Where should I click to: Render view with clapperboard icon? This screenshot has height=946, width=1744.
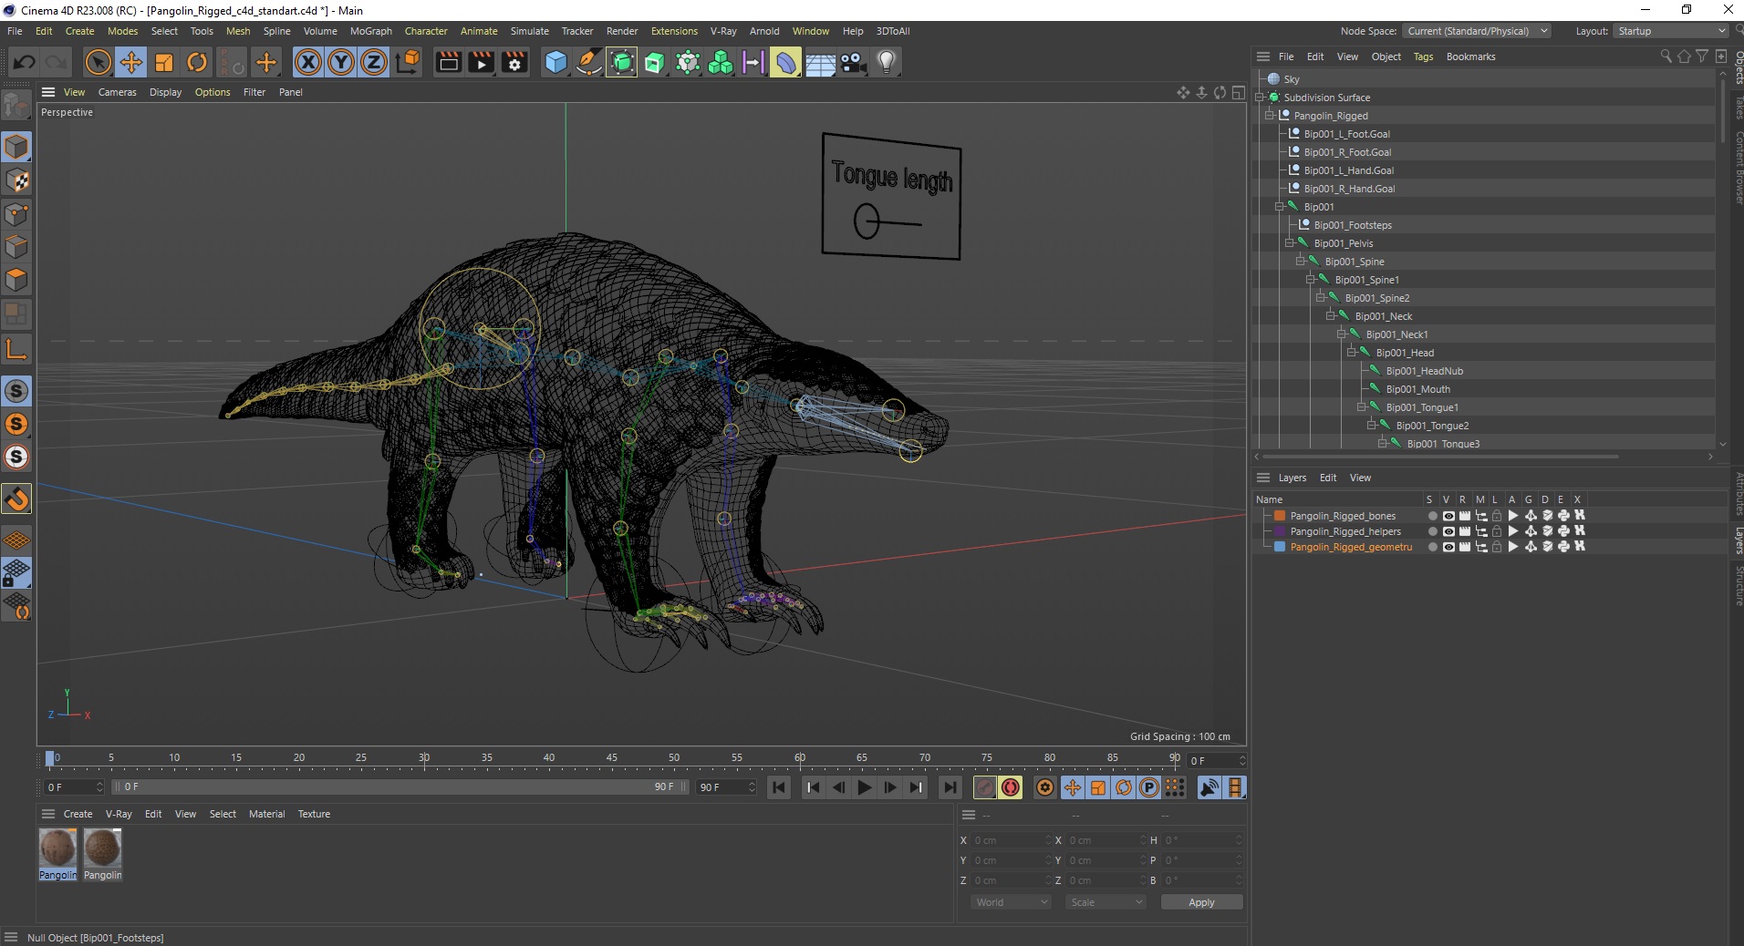tap(448, 62)
